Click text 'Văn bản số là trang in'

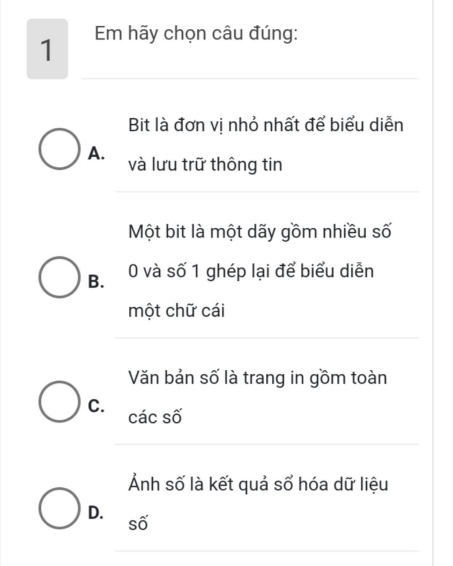tap(213, 378)
